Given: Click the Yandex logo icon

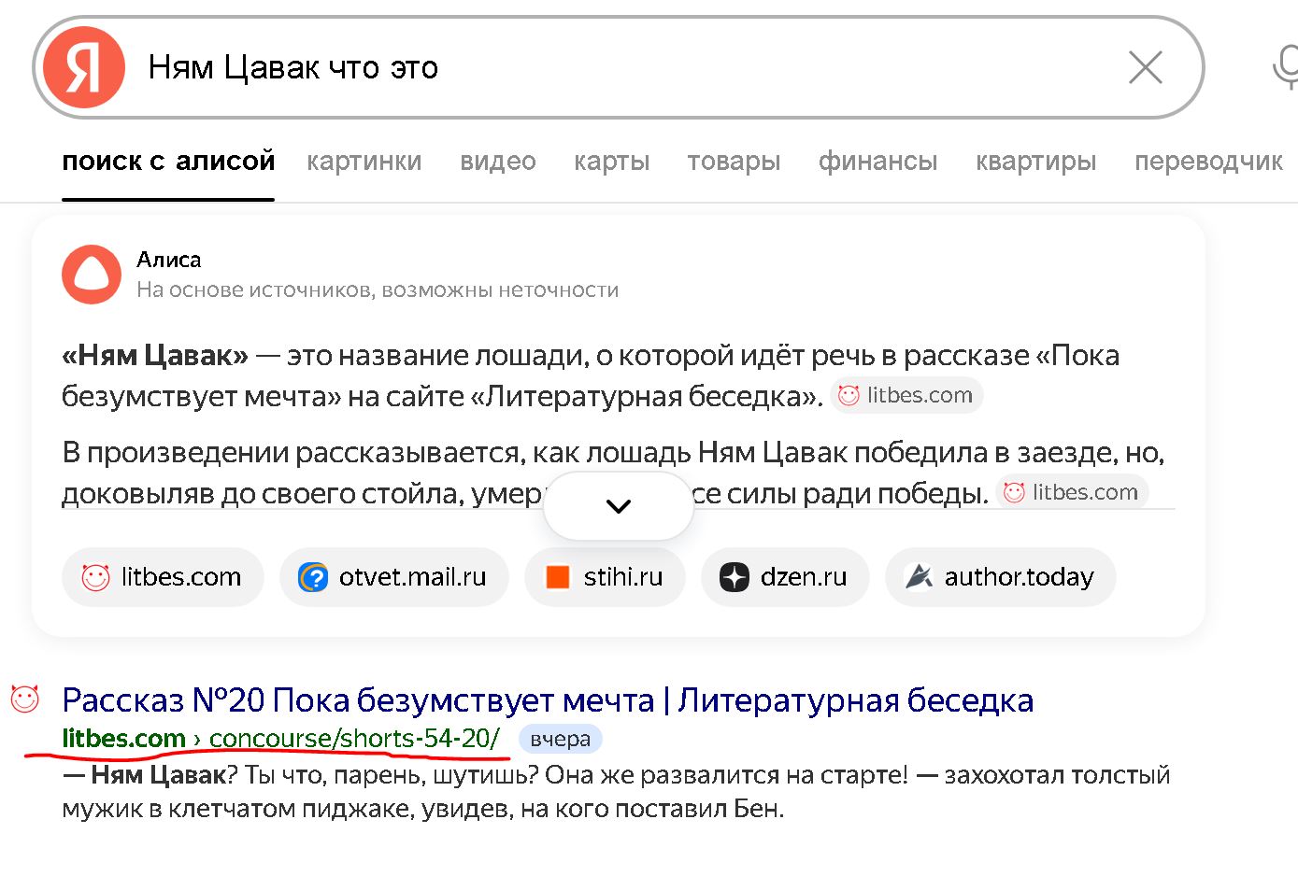Looking at the screenshot, I should tap(84, 67).
